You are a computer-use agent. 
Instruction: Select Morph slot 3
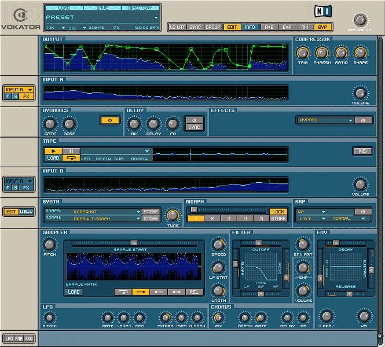[x=229, y=219]
